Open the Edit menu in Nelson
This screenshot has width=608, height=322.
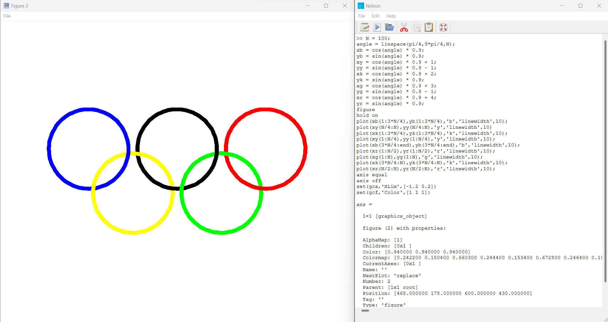tap(376, 16)
